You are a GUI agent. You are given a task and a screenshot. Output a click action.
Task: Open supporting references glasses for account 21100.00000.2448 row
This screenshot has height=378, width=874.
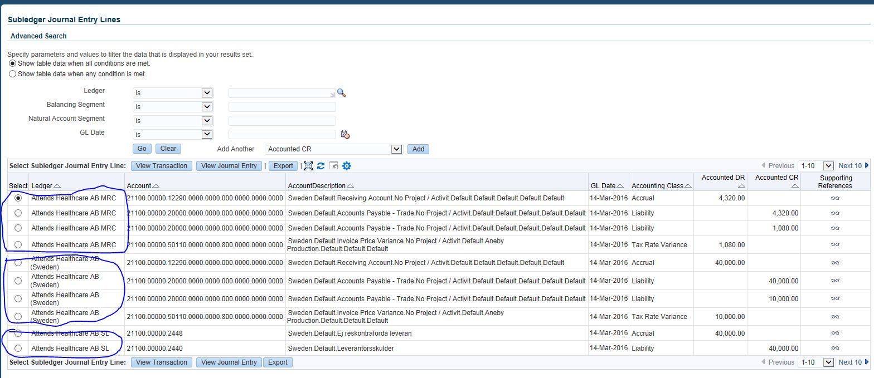click(x=835, y=333)
